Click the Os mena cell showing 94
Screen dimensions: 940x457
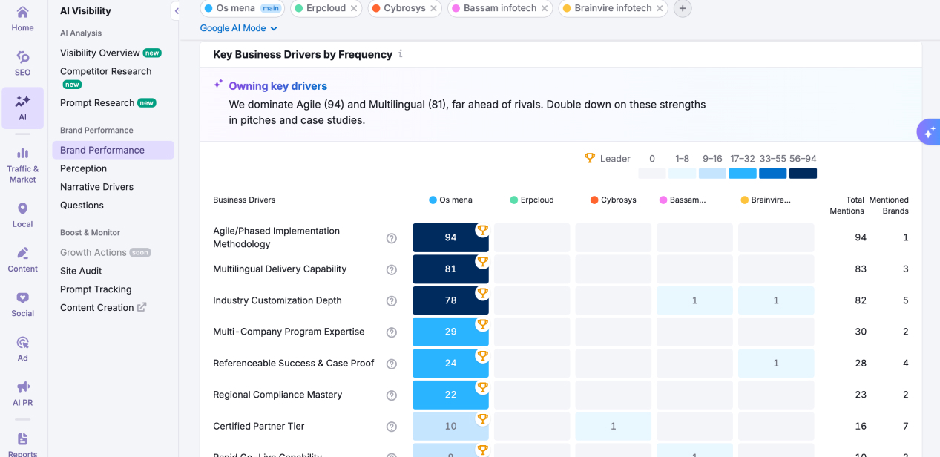pos(450,238)
